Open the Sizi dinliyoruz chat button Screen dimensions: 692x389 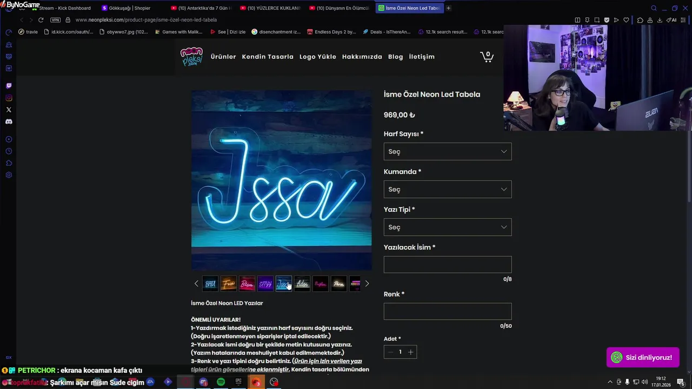(x=643, y=357)
